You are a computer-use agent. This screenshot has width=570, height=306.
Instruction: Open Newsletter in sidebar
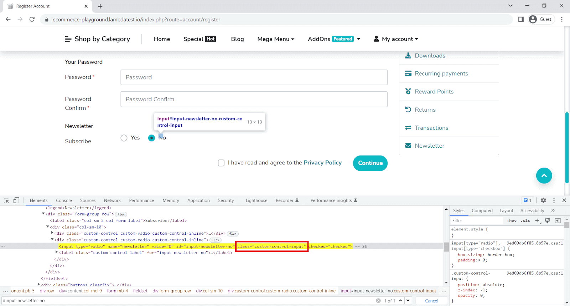click(x=425, y=146)
